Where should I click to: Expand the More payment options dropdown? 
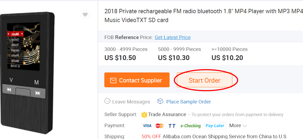[x=238, y=126]
